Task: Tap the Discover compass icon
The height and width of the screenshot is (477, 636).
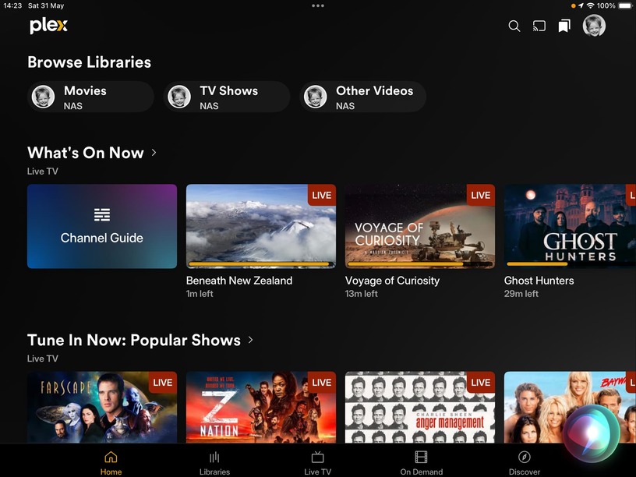Action: (524, 457)
